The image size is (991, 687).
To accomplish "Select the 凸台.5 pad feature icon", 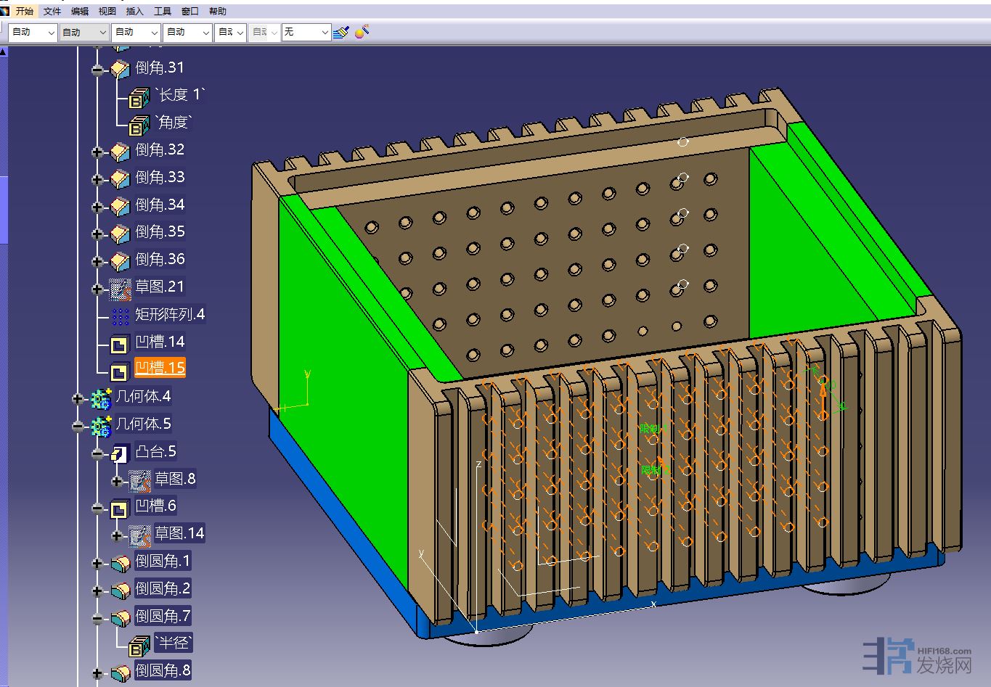I will pyautogui.click(x=120, y=453).
